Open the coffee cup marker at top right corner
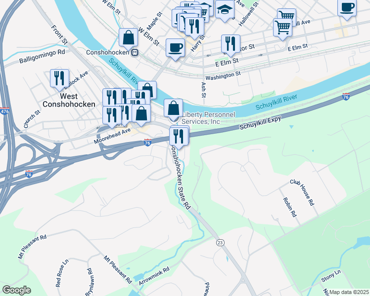370x296 pixels. point(347,8)
